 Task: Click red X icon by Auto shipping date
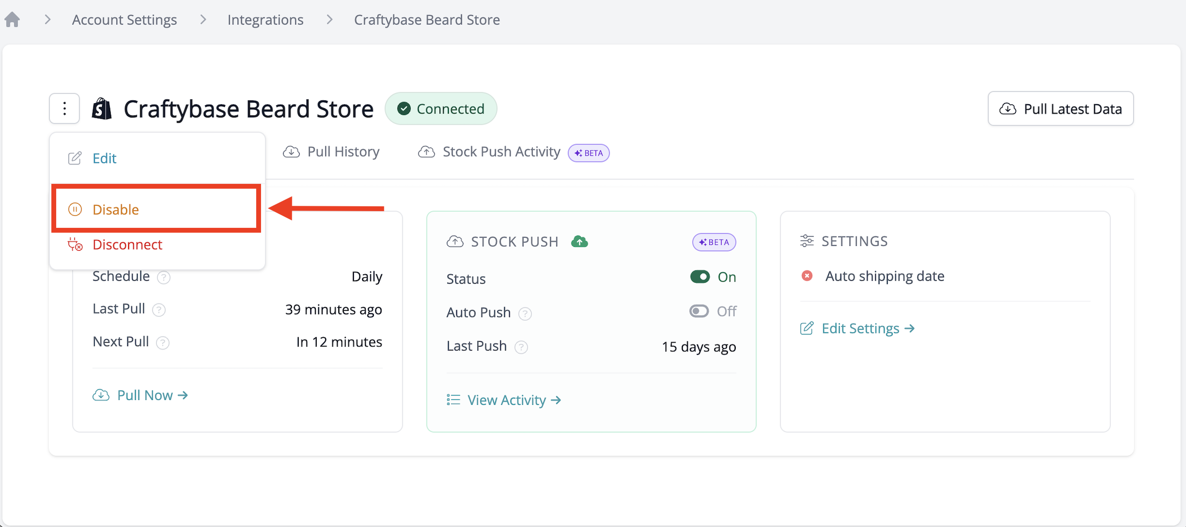807,276
